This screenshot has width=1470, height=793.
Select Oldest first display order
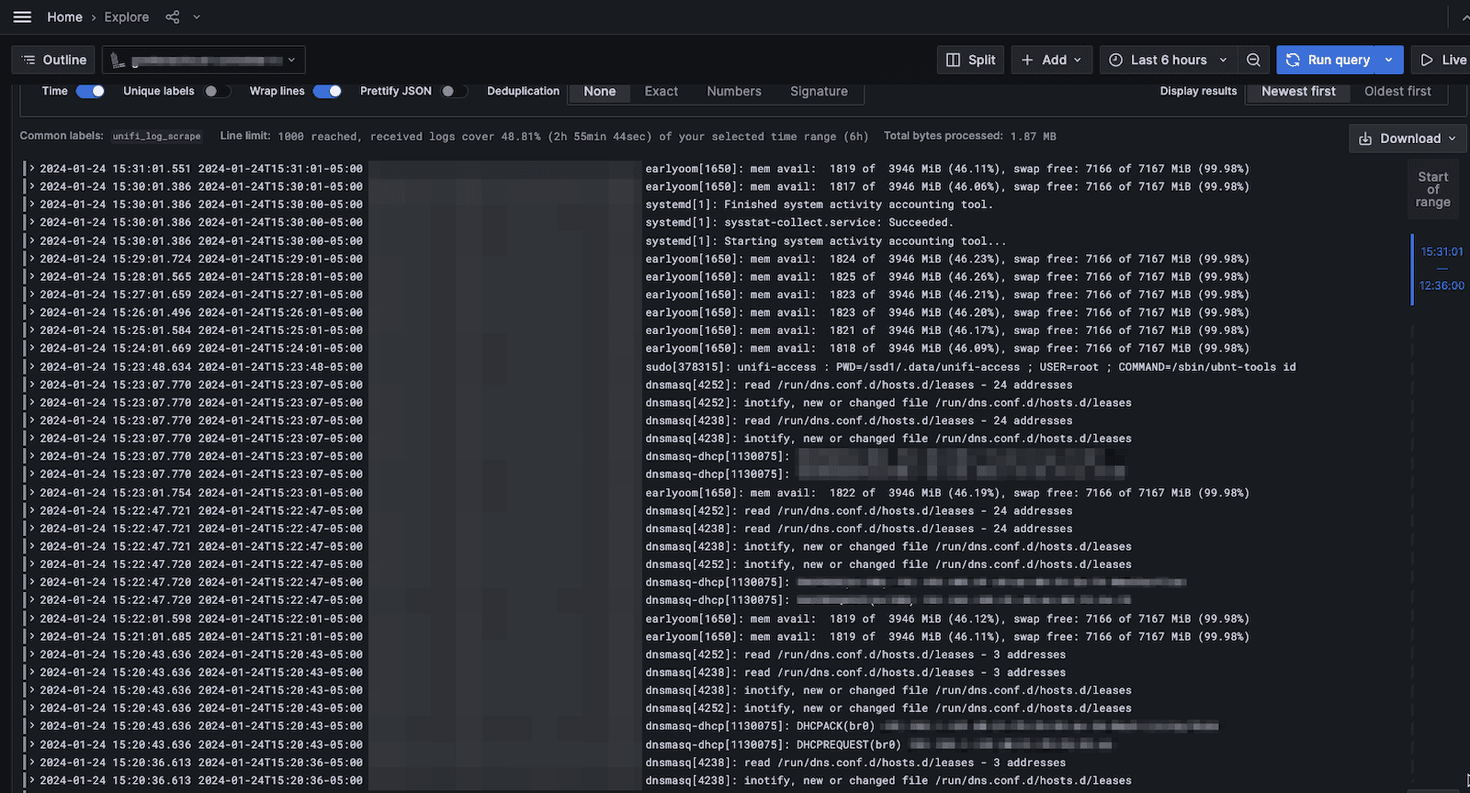(1397, 91)
